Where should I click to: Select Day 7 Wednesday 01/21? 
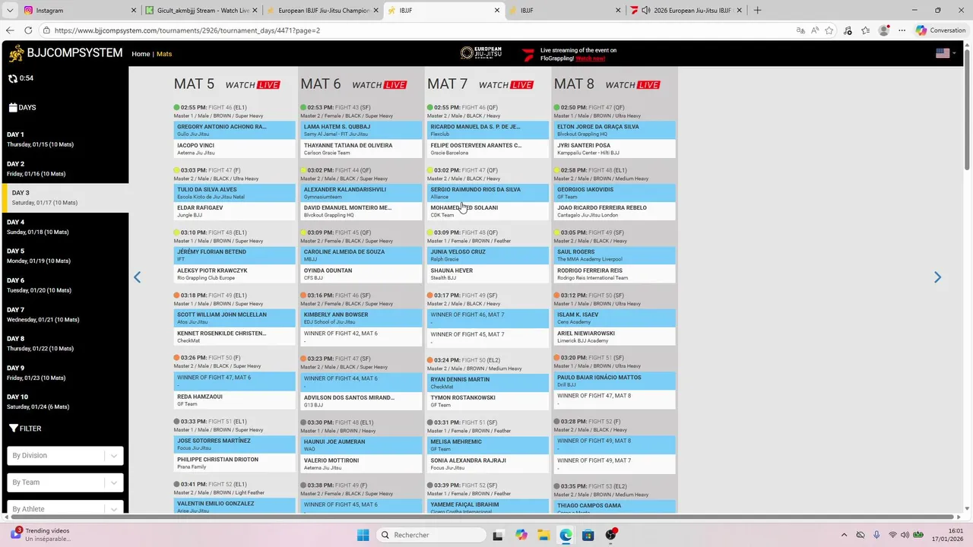[65, 315]
